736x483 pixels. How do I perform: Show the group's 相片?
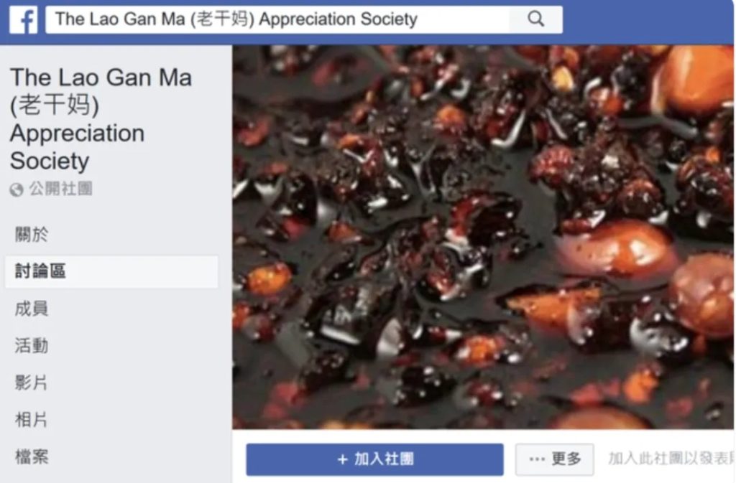(32, 420)
